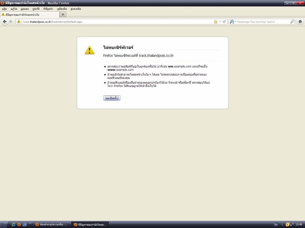The width and height of the screenshot is (305, 228).
Task: Open the แฟ้ม (File) menu
Action: (x=4, y=9)
